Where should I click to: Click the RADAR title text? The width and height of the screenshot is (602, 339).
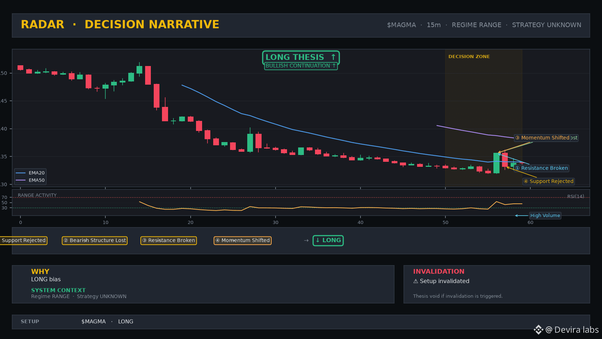point(43,24)
